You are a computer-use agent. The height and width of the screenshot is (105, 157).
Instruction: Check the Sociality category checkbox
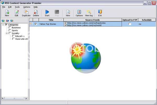pos(10,33)
